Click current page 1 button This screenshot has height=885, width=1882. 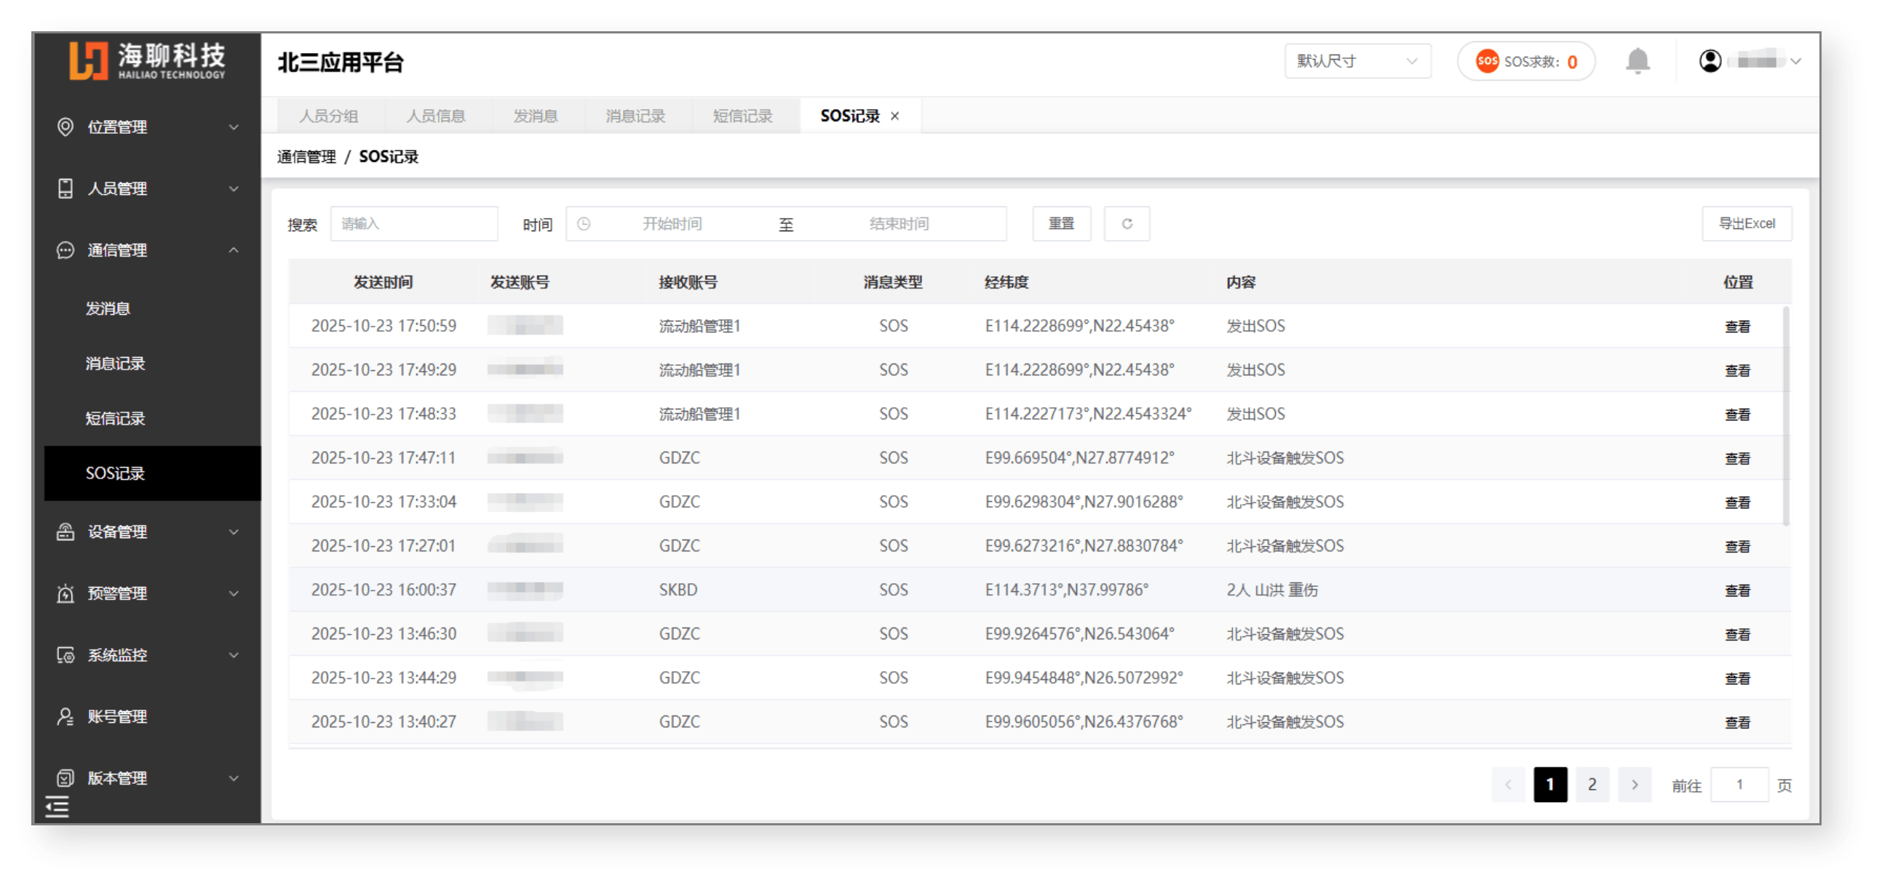1550,785
